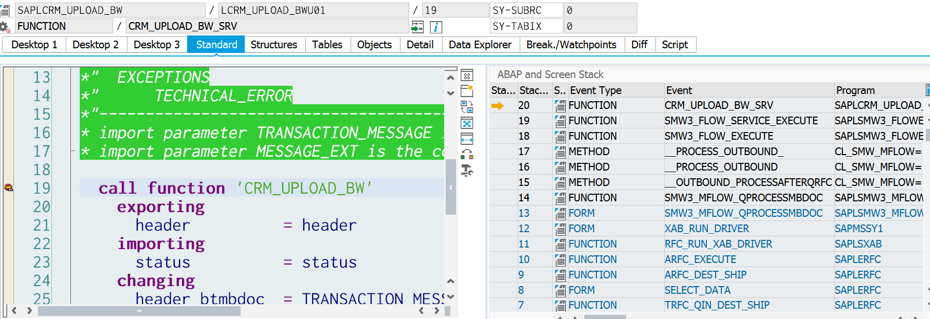Switch to the Desktop 3 tab
This screenshot has width=930, height=319.
tap(157, 45)
